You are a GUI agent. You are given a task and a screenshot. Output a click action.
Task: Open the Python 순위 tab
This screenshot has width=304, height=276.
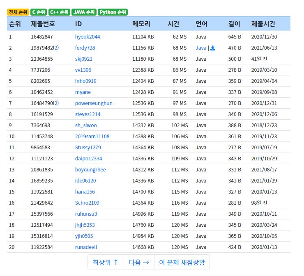click(x=113, y=12)
